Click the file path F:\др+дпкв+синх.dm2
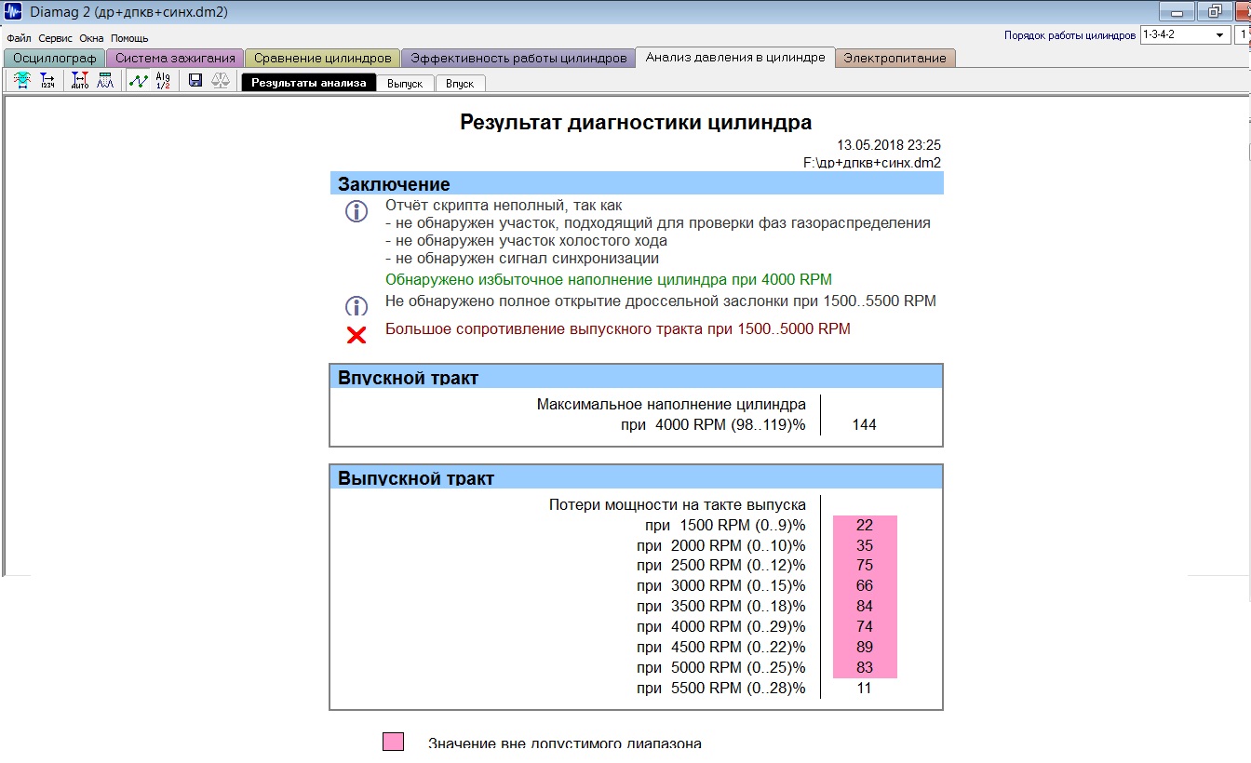The height and width of the screenshot is (763, 1251). [x=872, y=162]
